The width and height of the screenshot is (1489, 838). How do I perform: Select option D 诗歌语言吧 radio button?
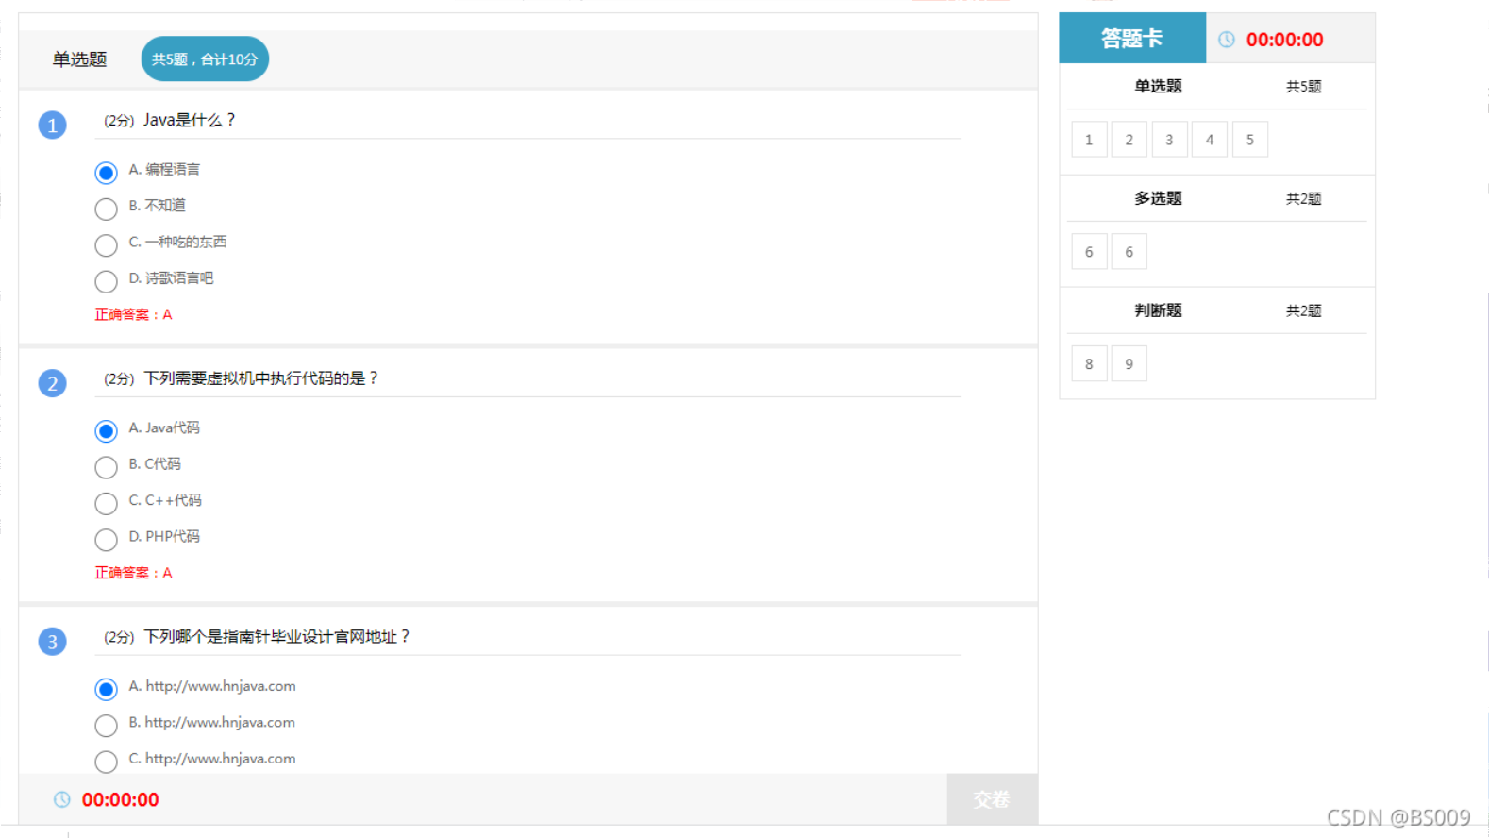pyautogui.click(x=107, y=281)
